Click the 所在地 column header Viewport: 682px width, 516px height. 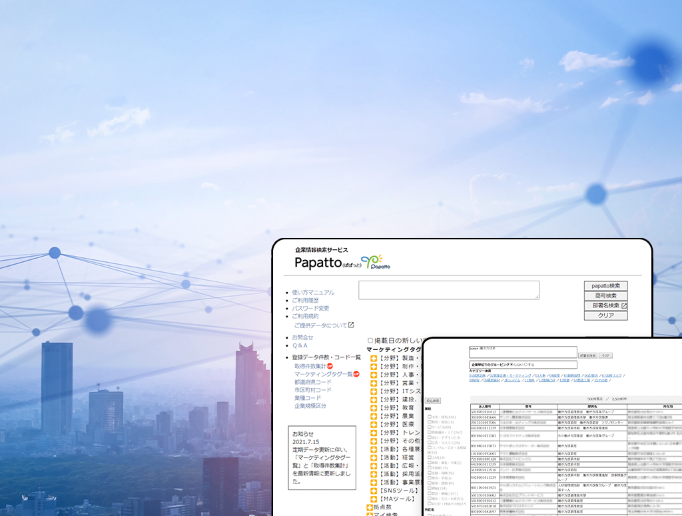667,406
